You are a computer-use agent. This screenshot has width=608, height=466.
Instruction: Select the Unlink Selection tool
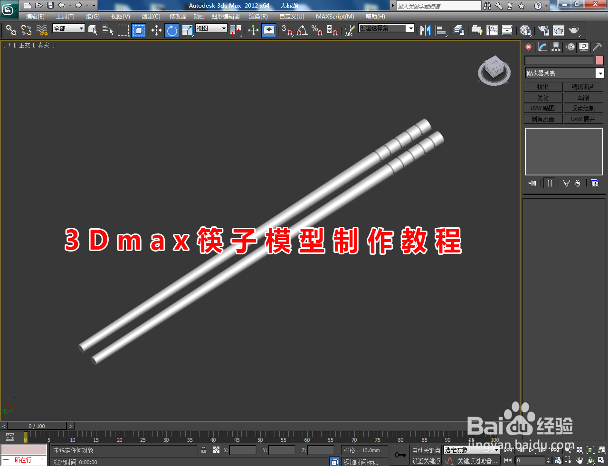pyautogui.click(x=26, y=30)
